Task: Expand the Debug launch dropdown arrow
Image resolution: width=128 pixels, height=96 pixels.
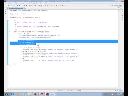Action: (x=19, y=6)
